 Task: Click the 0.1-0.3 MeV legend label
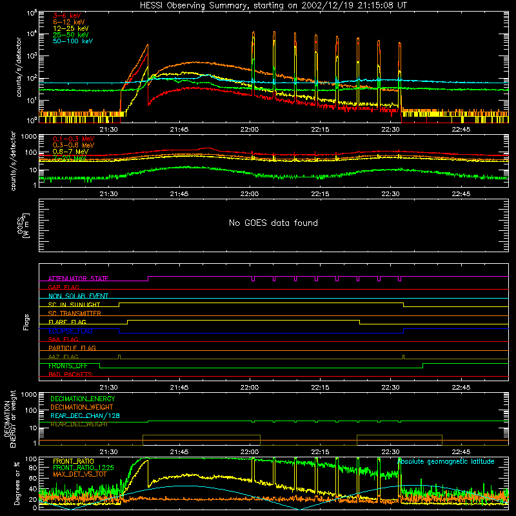coord(74,139)
